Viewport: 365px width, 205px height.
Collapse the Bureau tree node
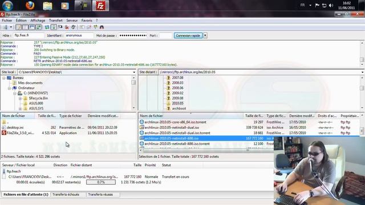4,78
